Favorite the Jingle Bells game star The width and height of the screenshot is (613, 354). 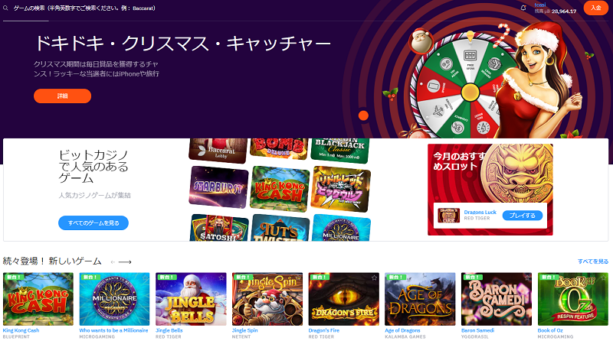tap(221, 278)
